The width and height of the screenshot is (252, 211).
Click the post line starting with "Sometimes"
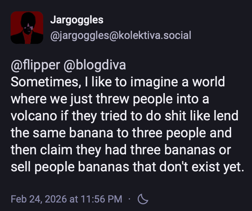tap(118, 82)
